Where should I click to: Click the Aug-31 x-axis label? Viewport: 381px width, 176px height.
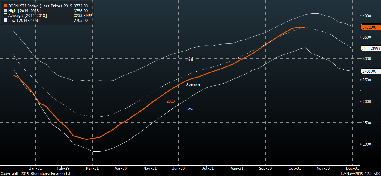coord(237,169)
